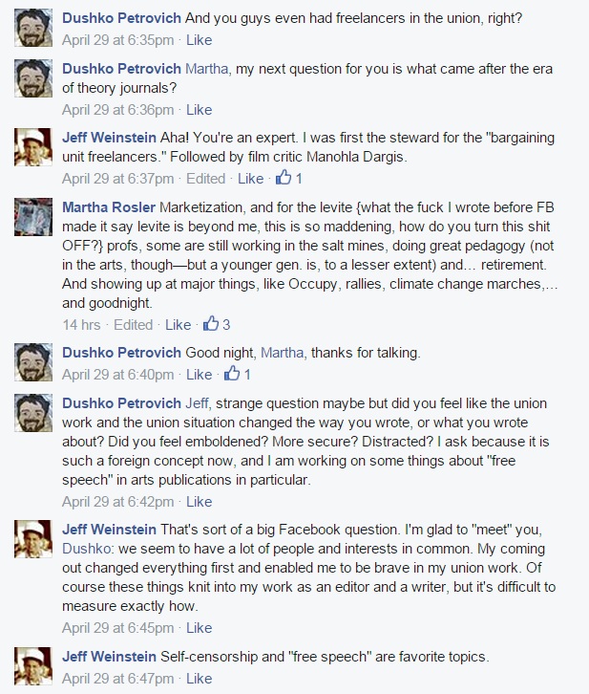The width and height of the screenshot is (589, 694).
Task: Like the "freelancers in the union" comment
Action: [199, 41]
